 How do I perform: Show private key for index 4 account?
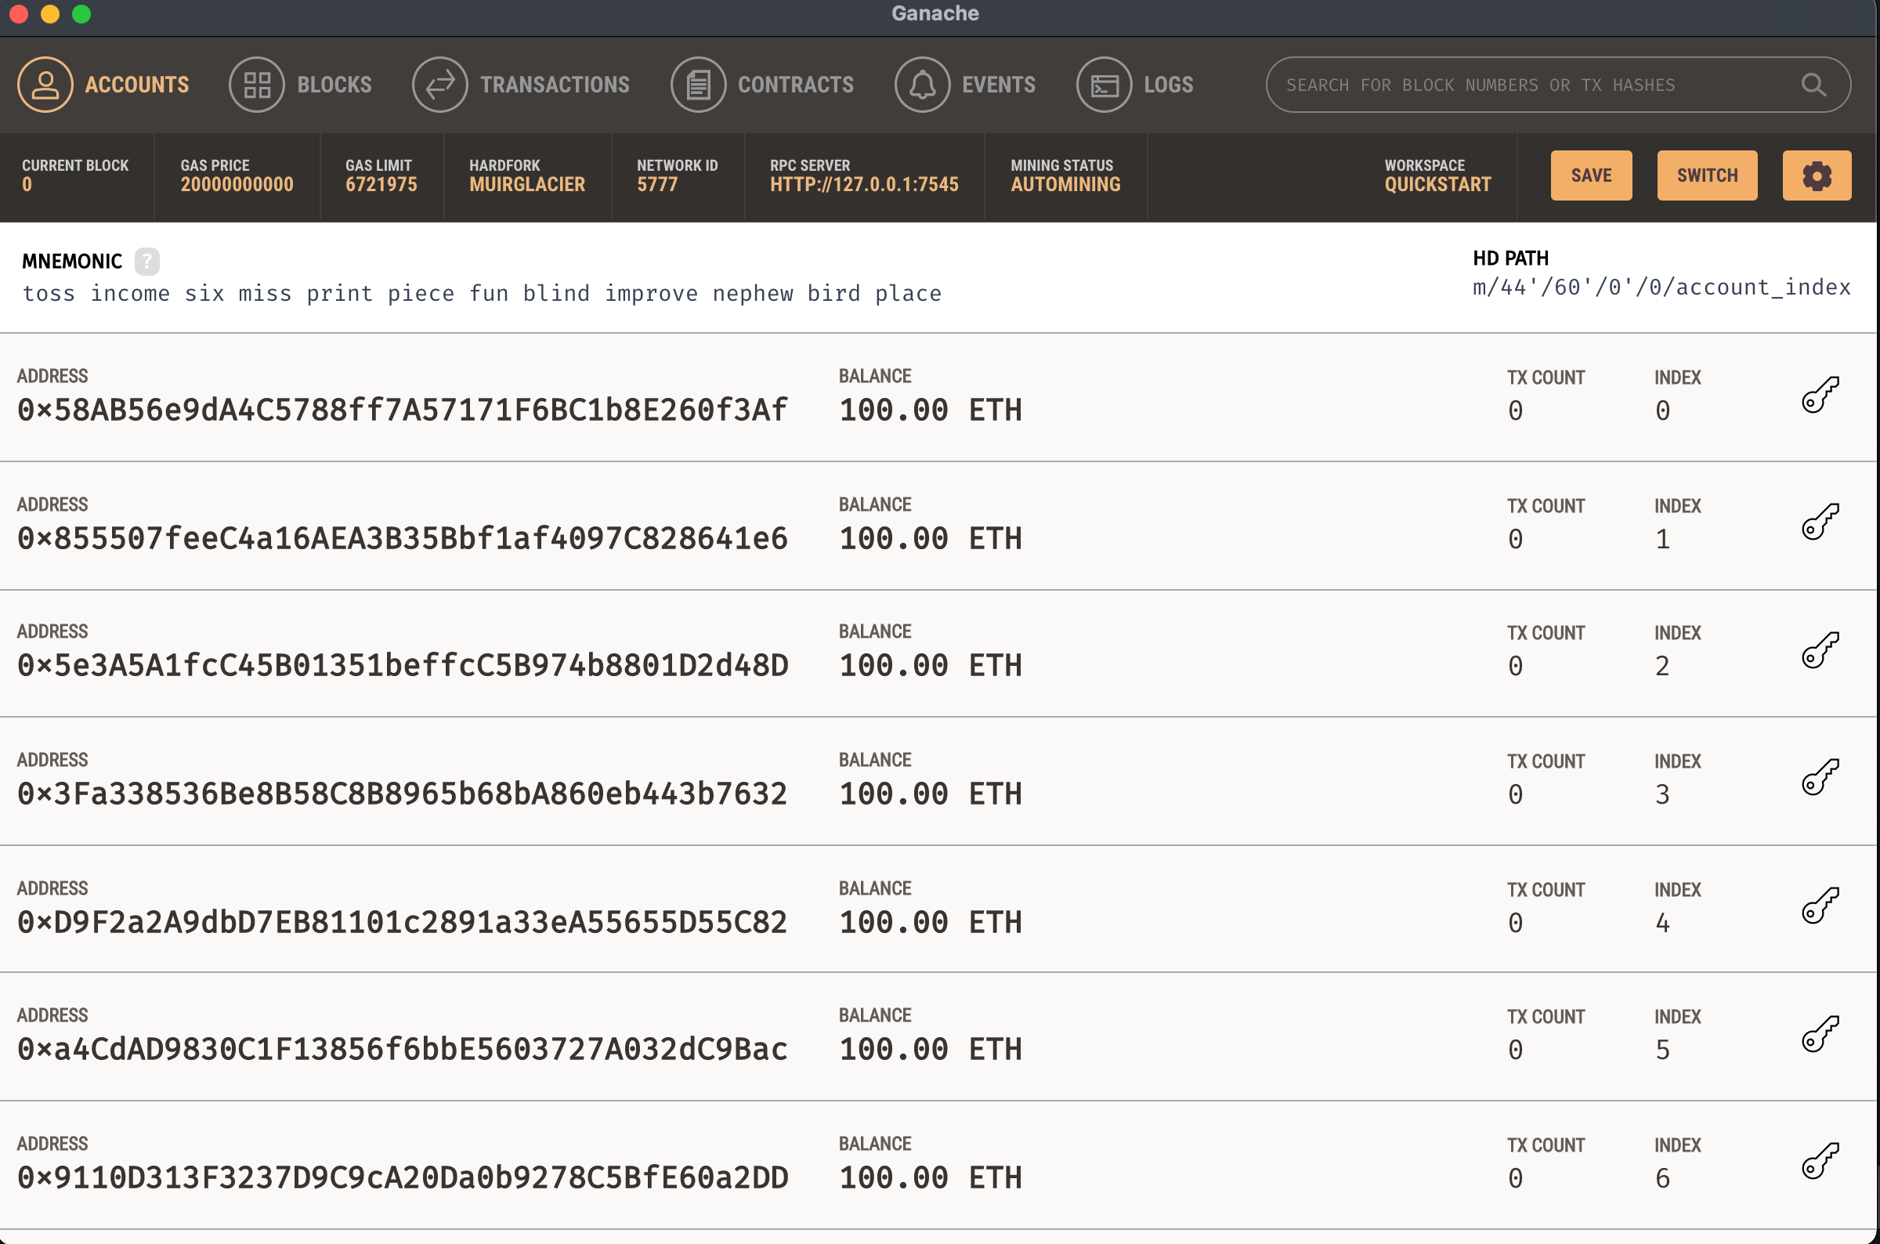tap(1820, 906)
